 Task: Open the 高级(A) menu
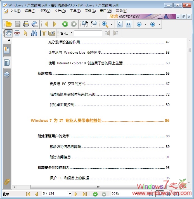pos(90,11)
